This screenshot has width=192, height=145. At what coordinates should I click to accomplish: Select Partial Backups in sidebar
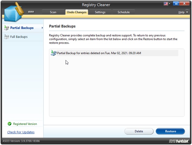click(23, 28)
